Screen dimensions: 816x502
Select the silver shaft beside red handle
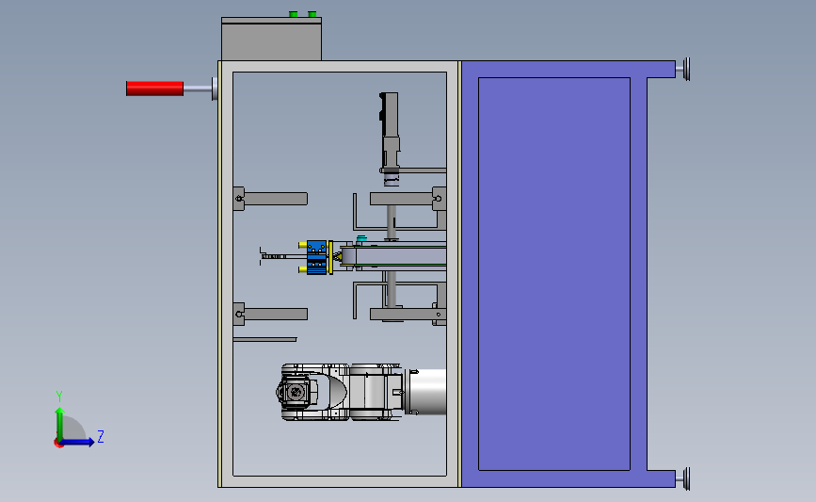tap(198, 89)
